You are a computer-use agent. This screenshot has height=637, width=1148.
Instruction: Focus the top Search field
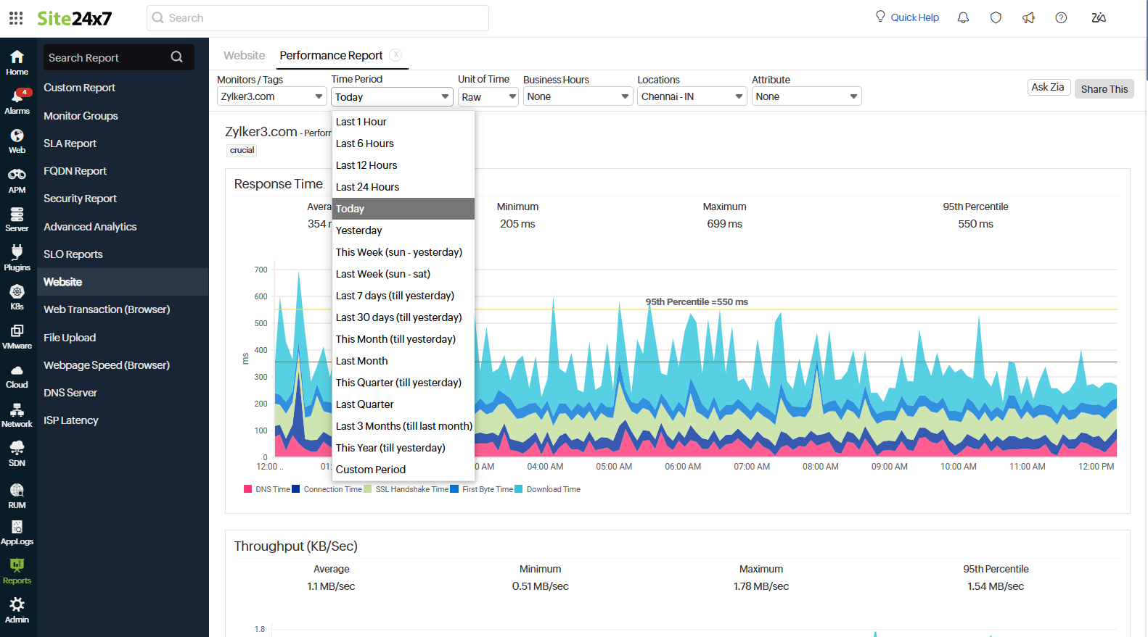pyautogui.click(x=318, y=18)
